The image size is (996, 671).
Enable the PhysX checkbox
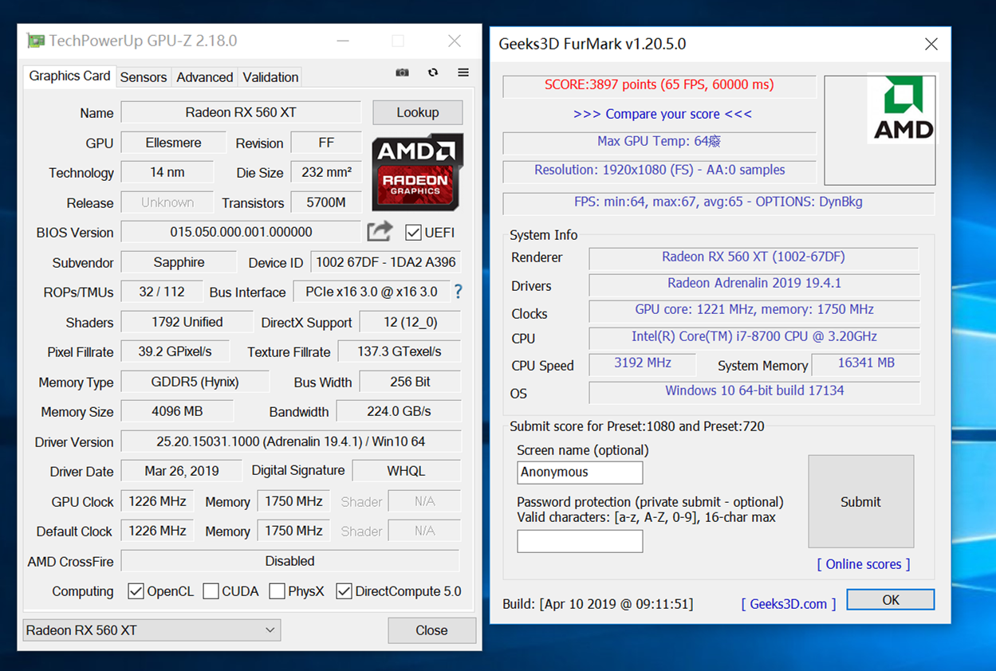click(x=278, y=591)
